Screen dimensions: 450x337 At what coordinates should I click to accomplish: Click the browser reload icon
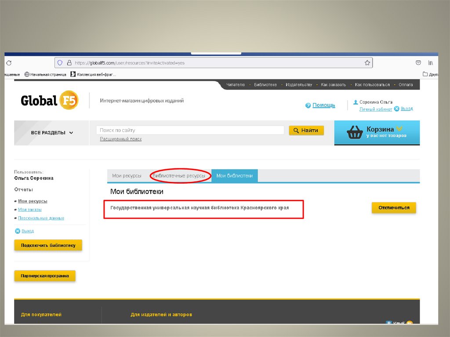(x=9, y=63)
